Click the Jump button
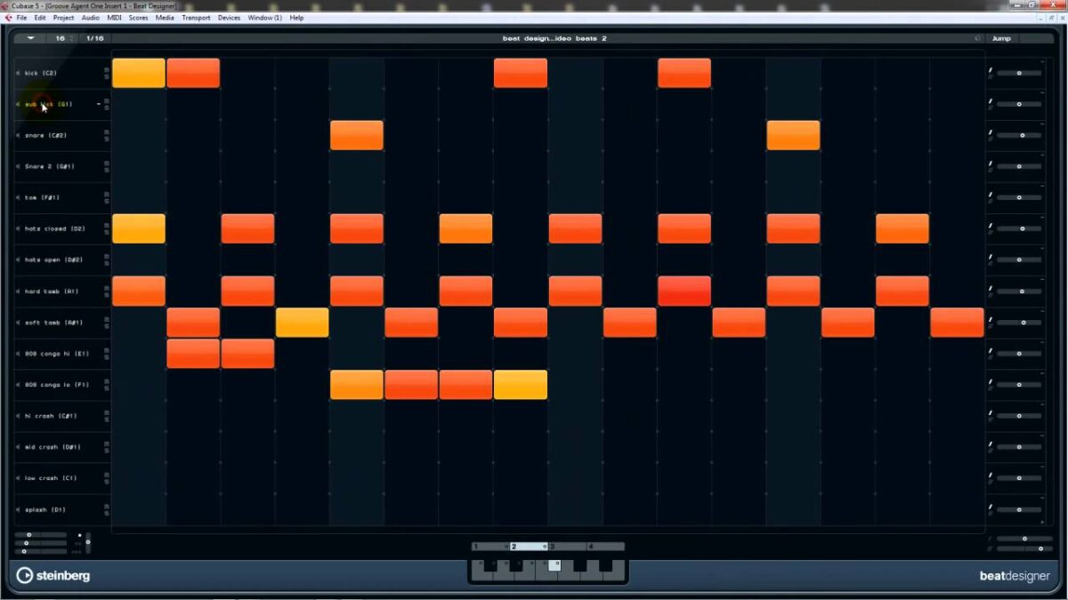This screenshot has height=600, width=1068. point(1001,38)
